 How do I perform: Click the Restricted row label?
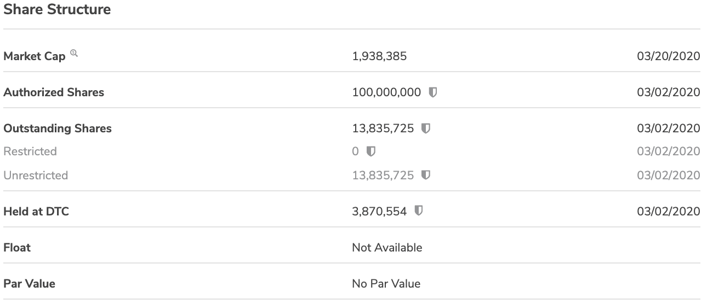30,151
